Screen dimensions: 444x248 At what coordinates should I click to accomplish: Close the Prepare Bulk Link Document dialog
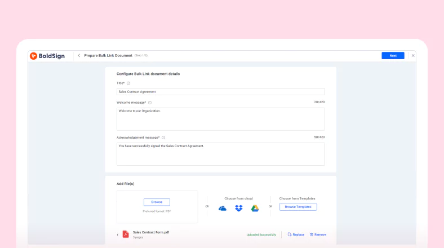pos(413,55)
